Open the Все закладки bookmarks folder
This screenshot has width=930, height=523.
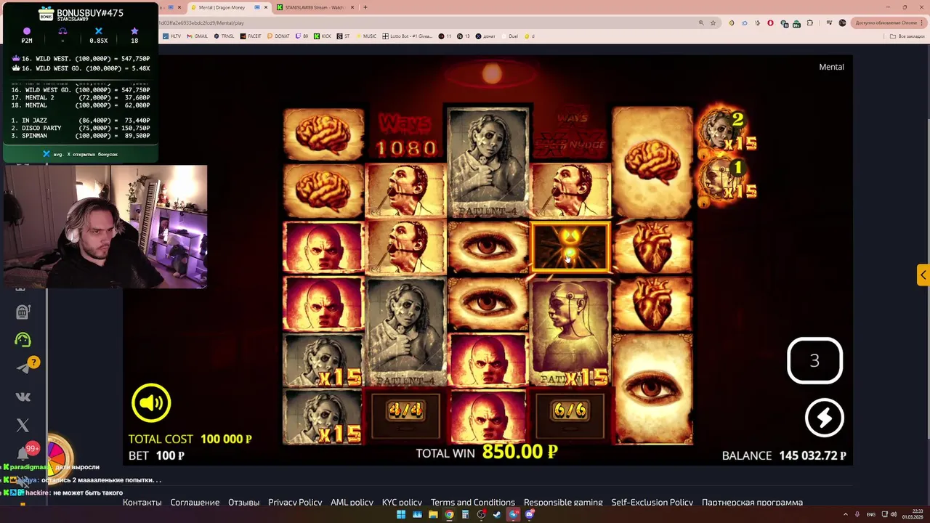(x=908, y=36)
